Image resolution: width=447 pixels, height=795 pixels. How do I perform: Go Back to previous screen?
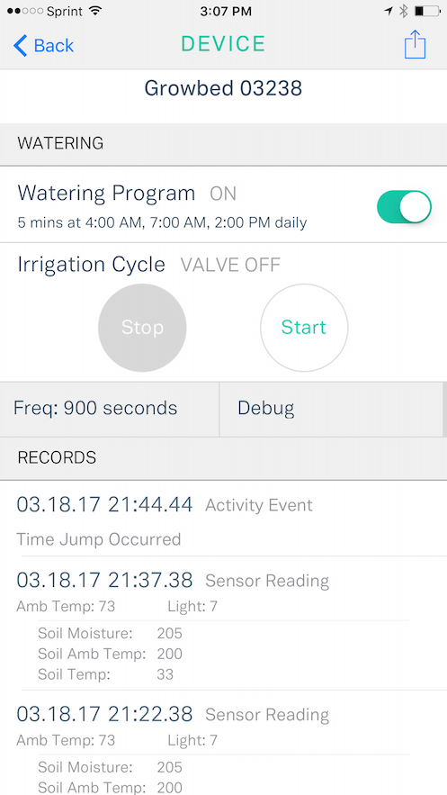click(x=43, y=46)
